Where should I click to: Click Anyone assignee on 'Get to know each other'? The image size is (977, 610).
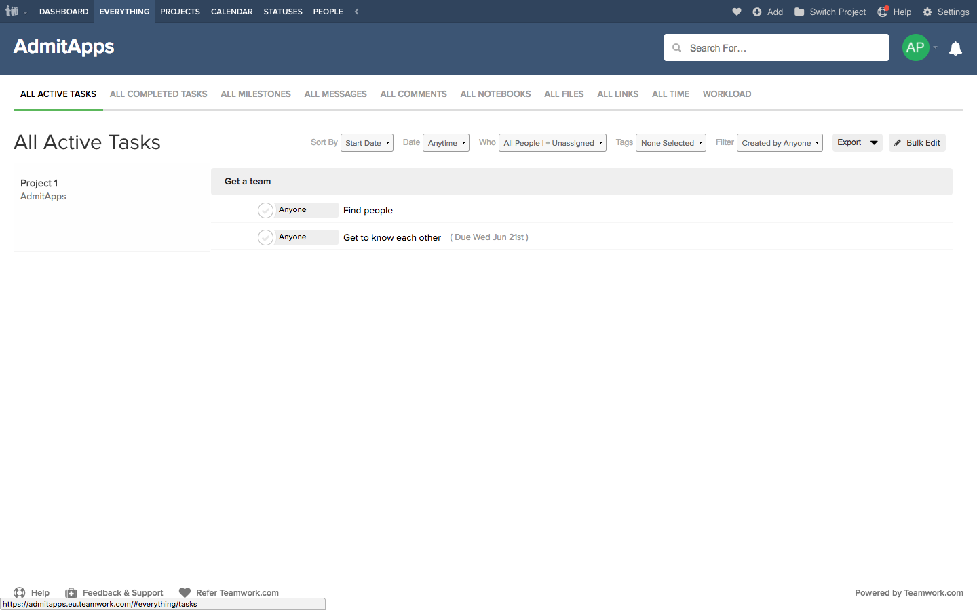[x=307, y=237]
